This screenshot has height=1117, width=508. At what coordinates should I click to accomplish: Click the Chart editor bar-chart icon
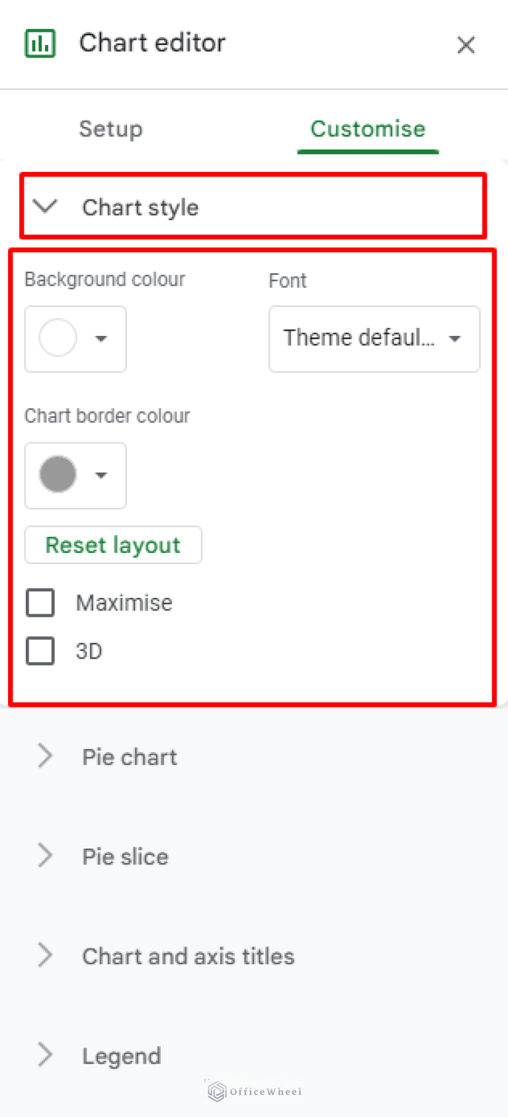point(40,43)
